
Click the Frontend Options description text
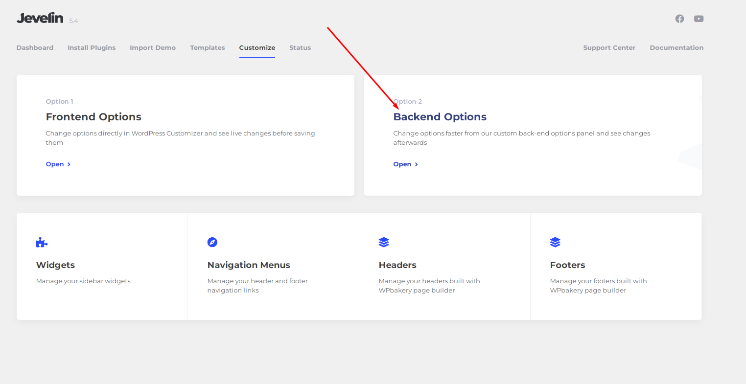(x=180, y=138)
